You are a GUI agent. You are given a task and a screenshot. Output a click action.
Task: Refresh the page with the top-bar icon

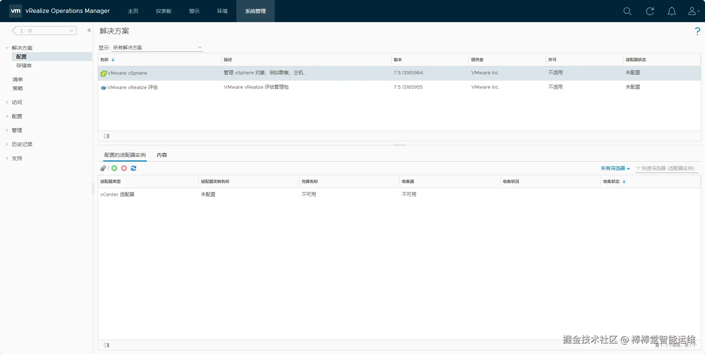(x=650, y=11)
